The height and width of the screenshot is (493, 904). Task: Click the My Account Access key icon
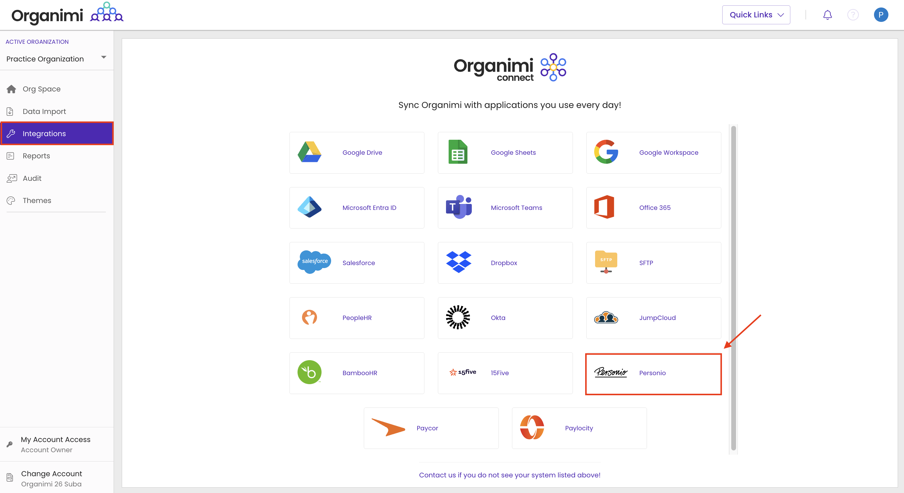pyautogui.click(x=10, y=444)
